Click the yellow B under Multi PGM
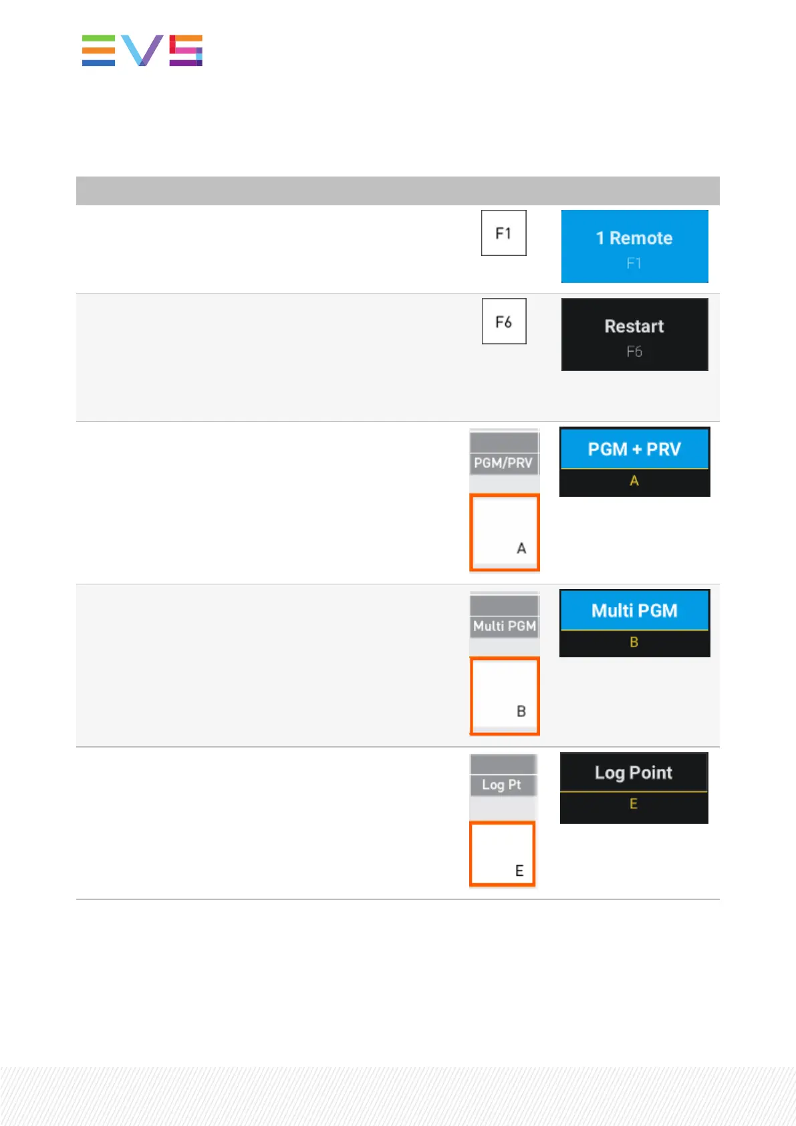 tap(634, 643)
